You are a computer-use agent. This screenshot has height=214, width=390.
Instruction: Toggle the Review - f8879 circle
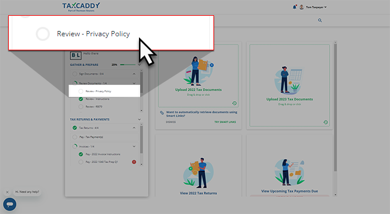point(80,106)
